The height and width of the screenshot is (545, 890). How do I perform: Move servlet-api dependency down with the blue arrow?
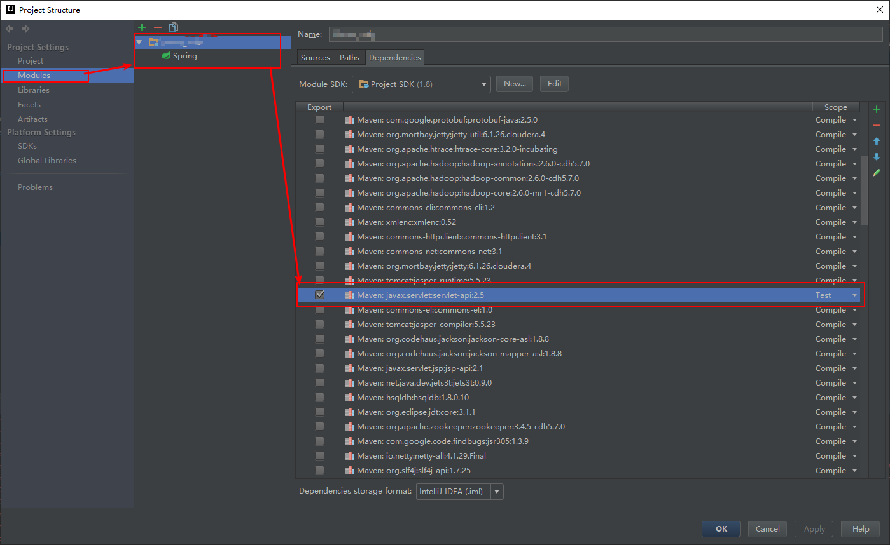(876, 156)
